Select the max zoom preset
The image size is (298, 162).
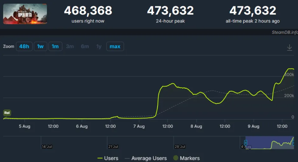point(115,46)
